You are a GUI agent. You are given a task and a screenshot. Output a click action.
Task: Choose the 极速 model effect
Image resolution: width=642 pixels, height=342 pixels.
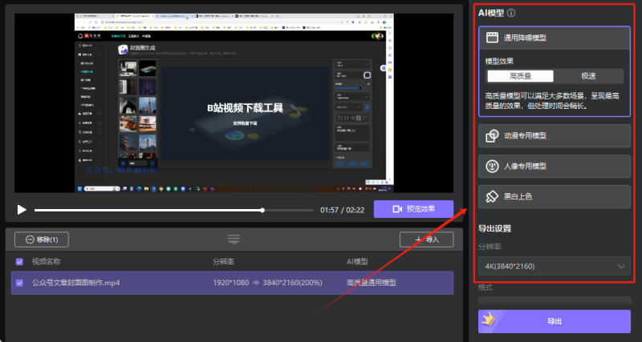click(x=588, y=76)
